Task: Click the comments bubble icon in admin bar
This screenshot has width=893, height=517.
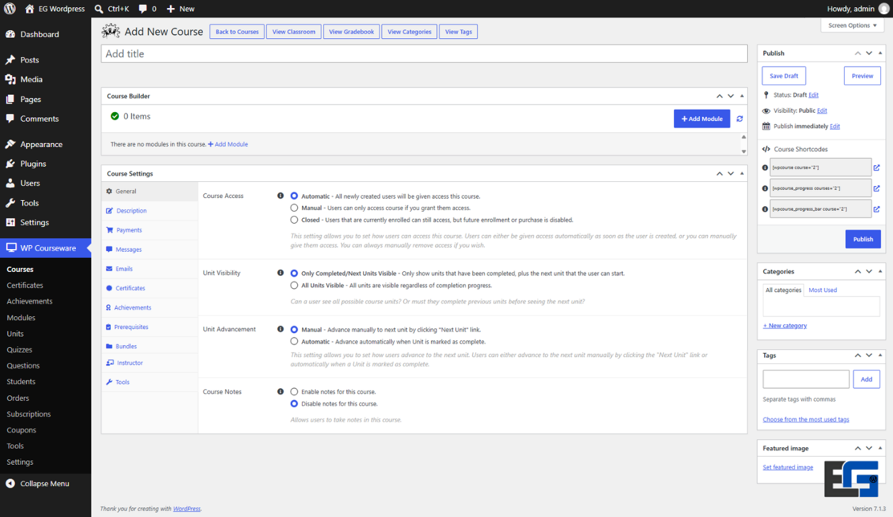Action: 143,9
